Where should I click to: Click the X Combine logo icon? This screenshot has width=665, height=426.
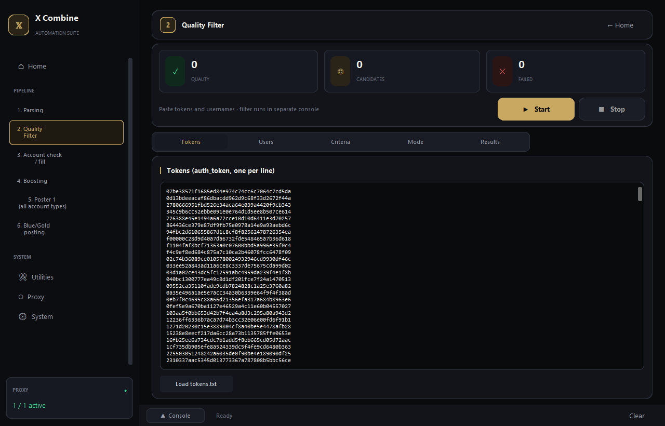pos(19,25)
